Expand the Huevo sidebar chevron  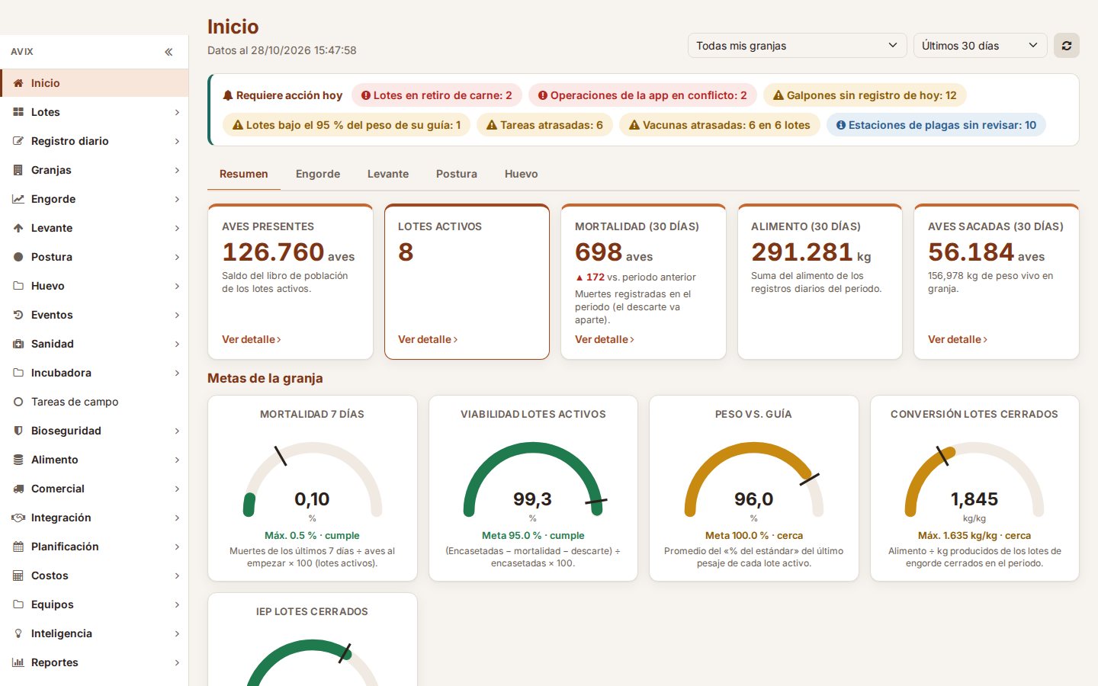point(177,286)
